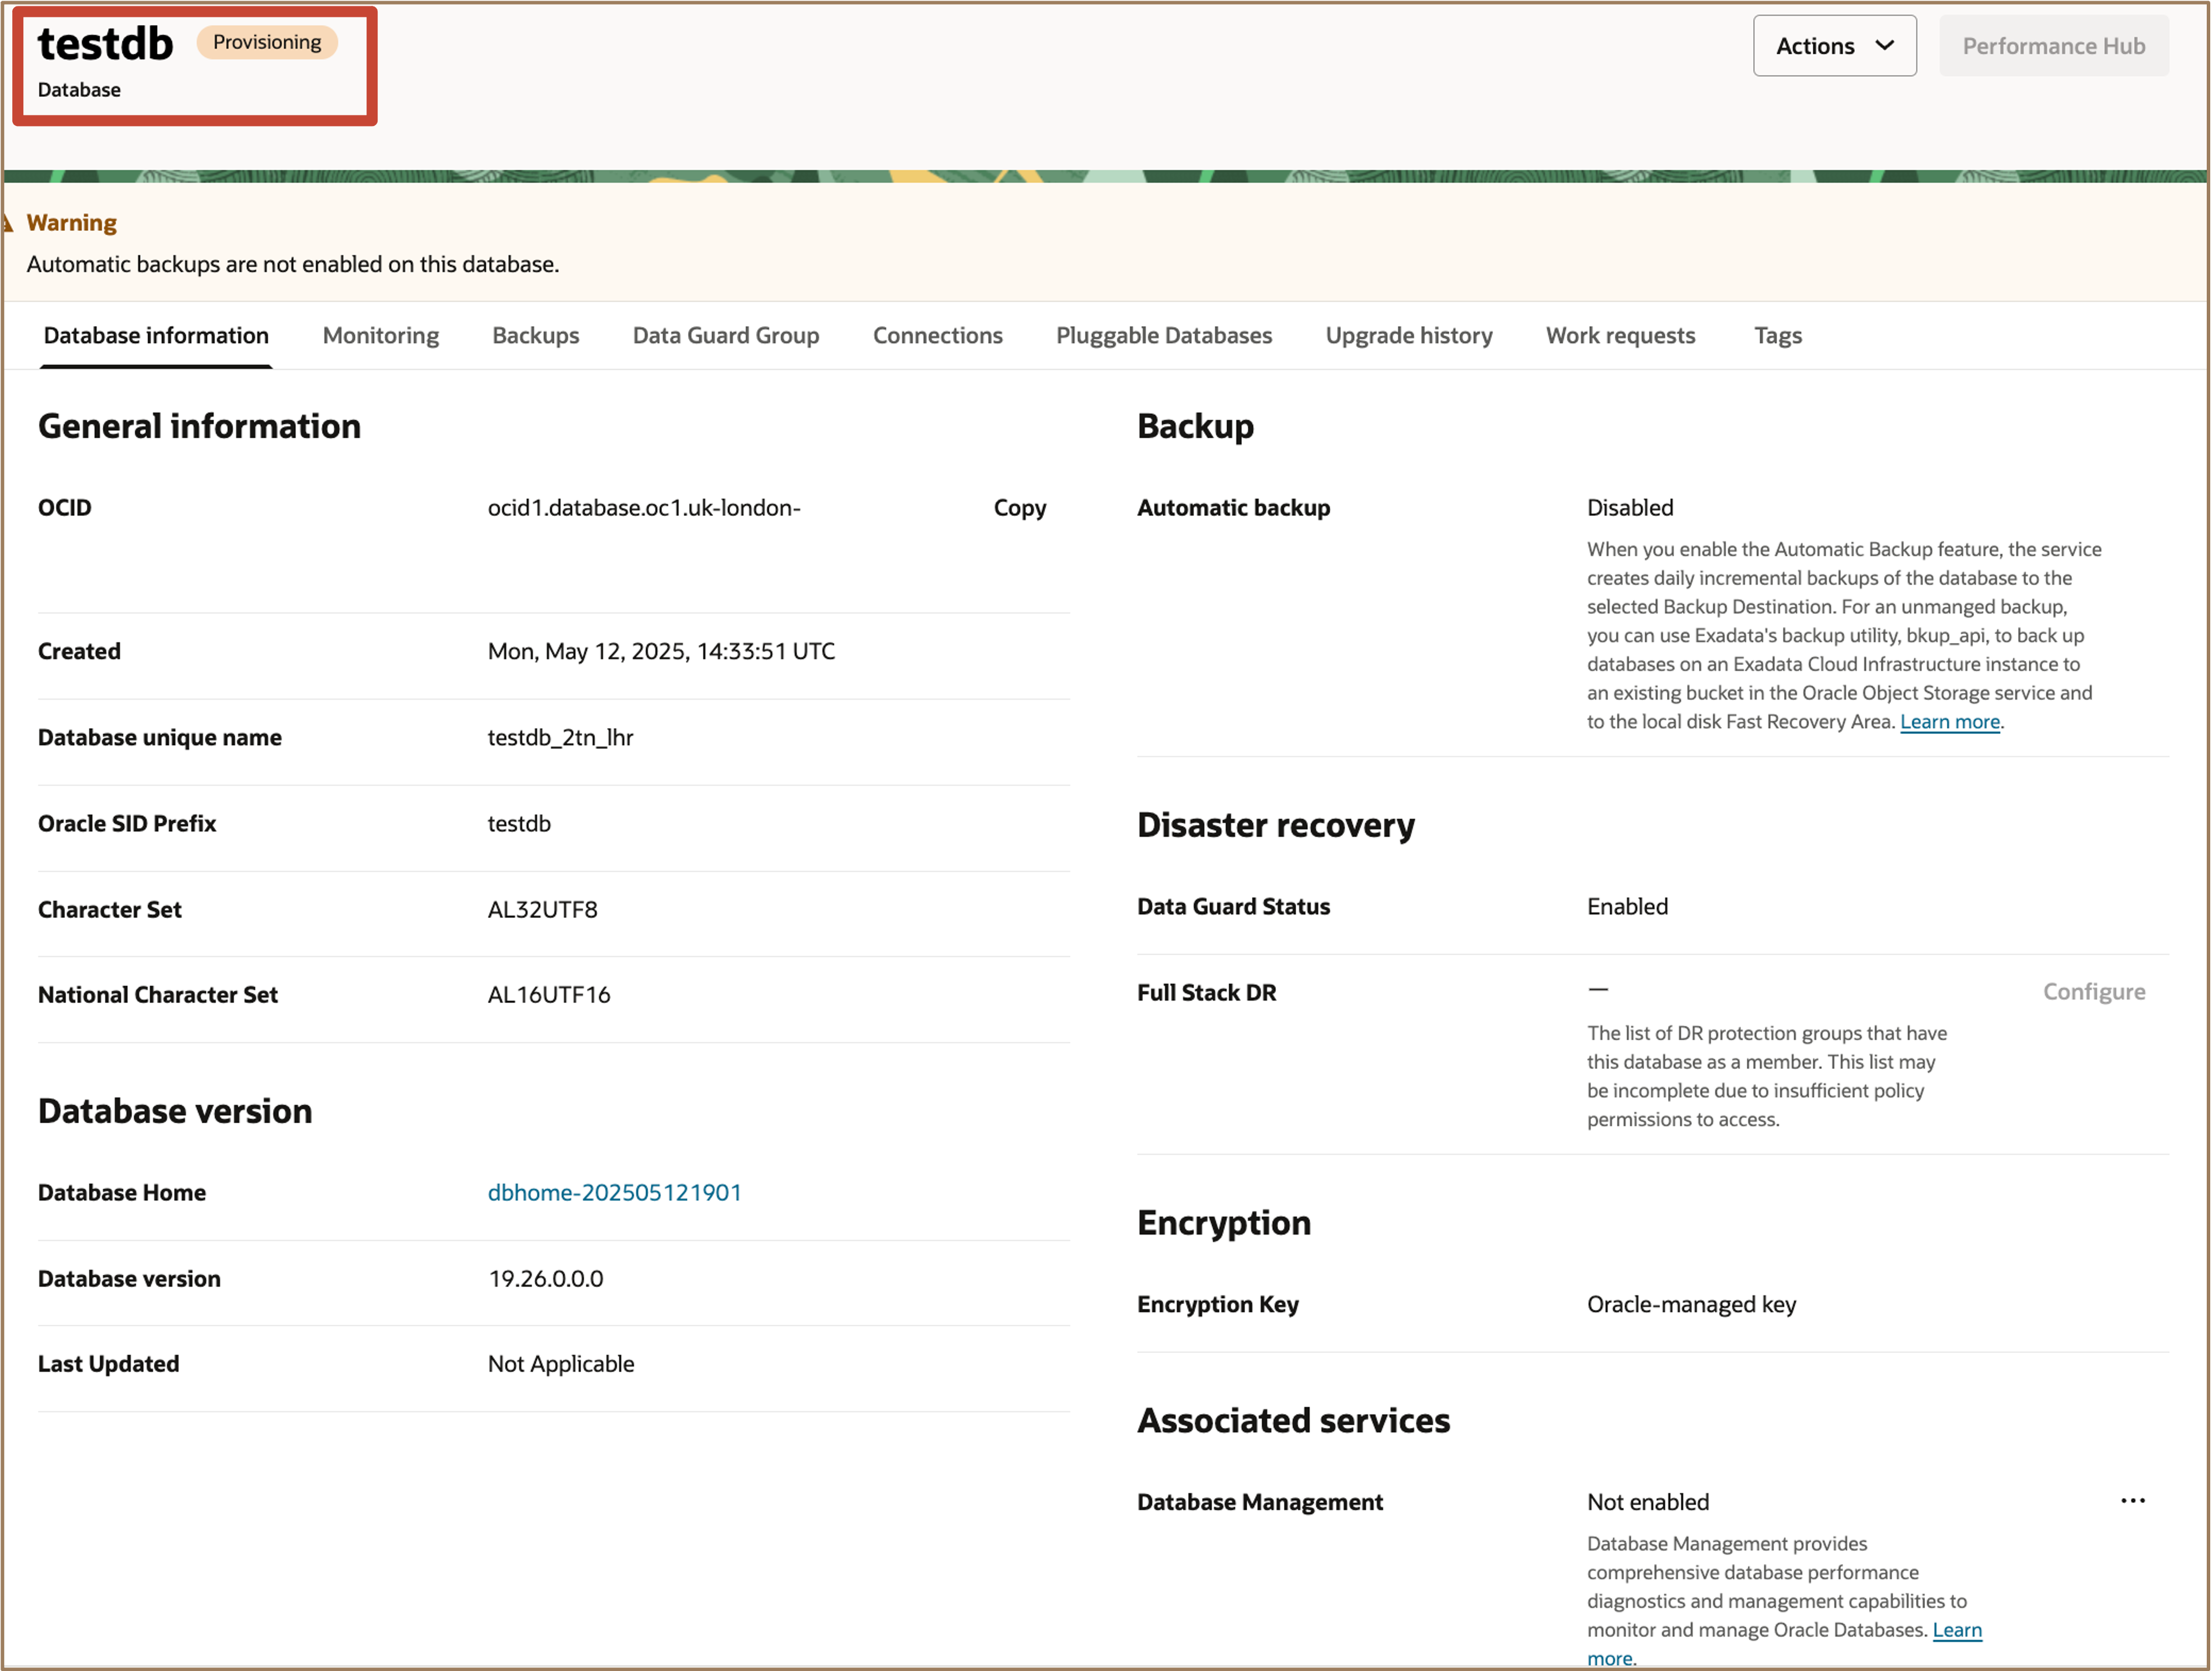This screenshot has width=2212, height=1671.
Task: Switch to the Work requests tab
Action: point(1620,335)
